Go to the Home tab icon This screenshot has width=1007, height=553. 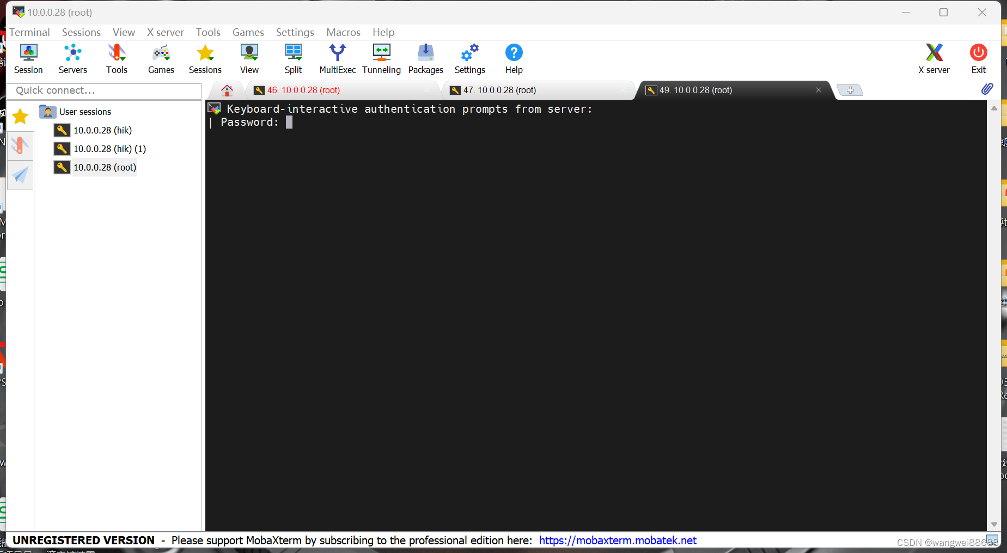click(x=227, y=90)
